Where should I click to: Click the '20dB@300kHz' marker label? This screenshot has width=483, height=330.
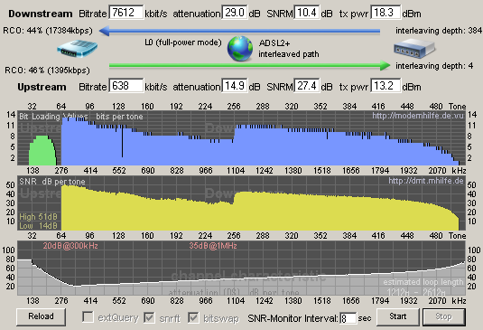click(x=70, y=246)
